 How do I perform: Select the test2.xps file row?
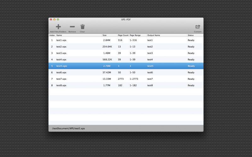(61, 47)
